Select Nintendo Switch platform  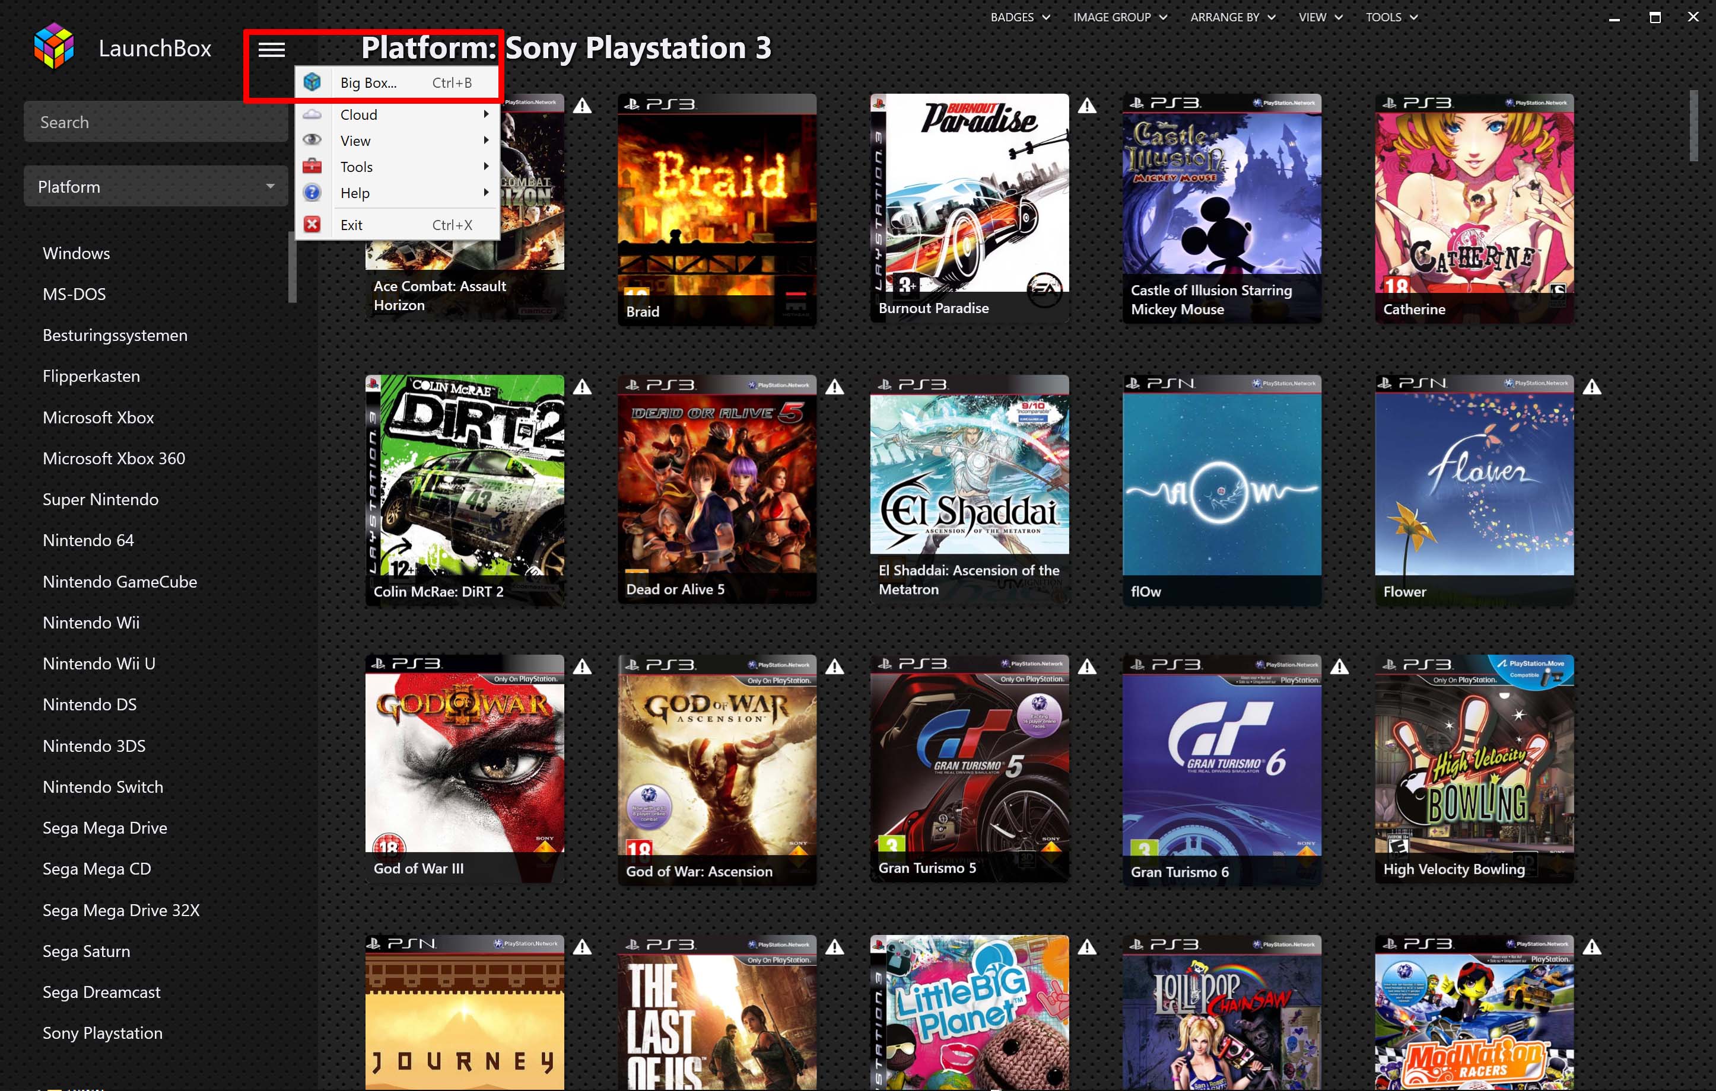[103, 787]
